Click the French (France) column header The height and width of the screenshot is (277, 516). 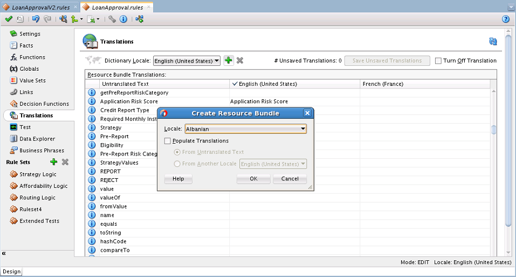(x=425, y=84)
